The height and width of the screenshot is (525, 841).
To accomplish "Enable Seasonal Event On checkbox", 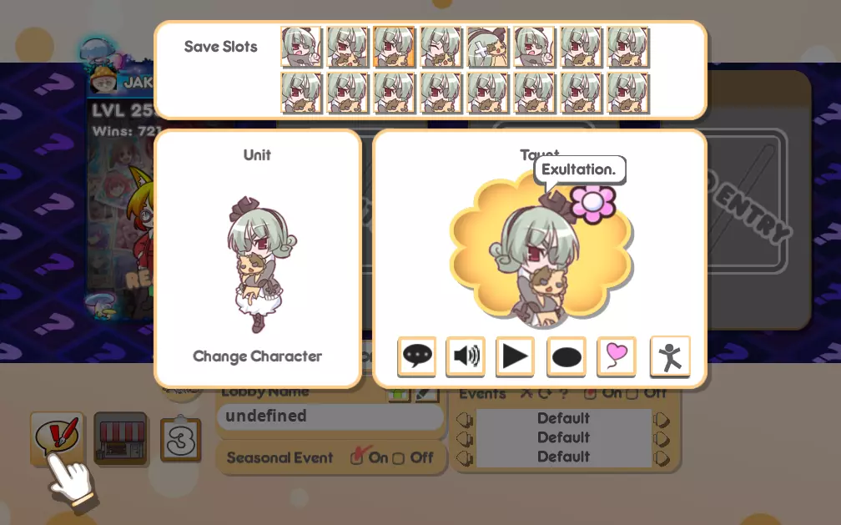I will pyautogui.click(x=357, y=457).
